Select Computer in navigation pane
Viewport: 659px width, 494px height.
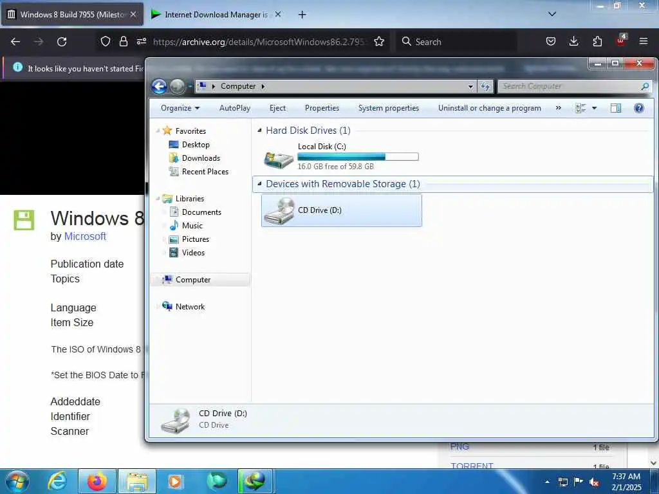[200, 280]
